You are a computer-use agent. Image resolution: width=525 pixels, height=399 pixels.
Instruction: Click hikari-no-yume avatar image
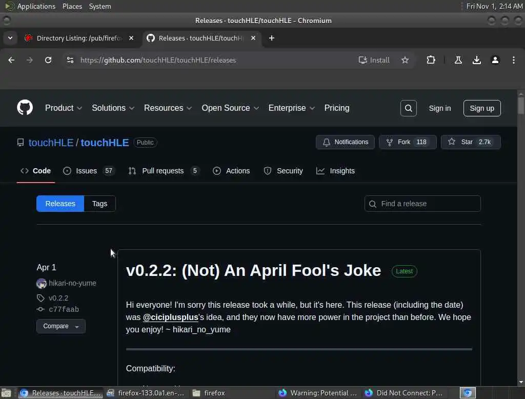click(42, 284)
